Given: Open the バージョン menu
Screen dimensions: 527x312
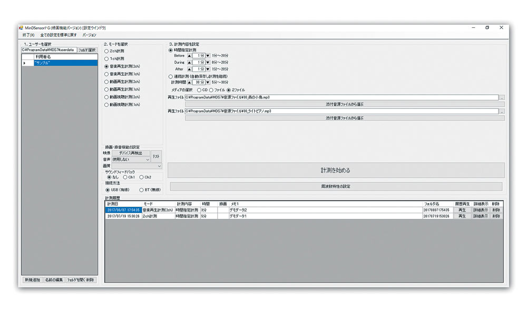Looking at the screenshot, I should pyautogui.click(x=89, y=35).
